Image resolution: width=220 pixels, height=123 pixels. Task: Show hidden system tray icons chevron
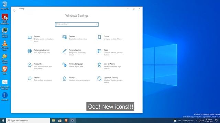[x=197, y=121]
